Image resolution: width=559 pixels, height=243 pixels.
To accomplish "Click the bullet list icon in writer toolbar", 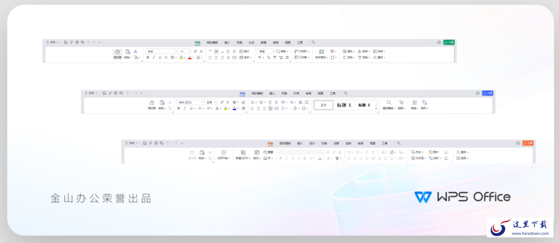I will (x=253, y=102).
